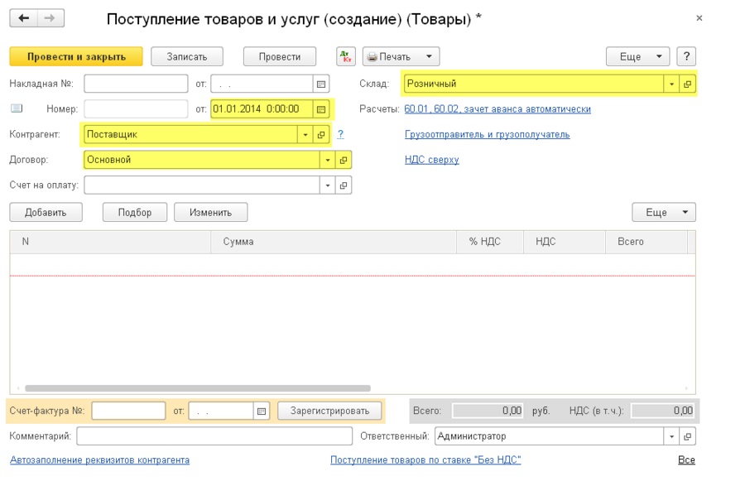The width and height of the screenshot is (745, 486).
Task: Open the Склад Розничный record card
Action: click(687, 84)
